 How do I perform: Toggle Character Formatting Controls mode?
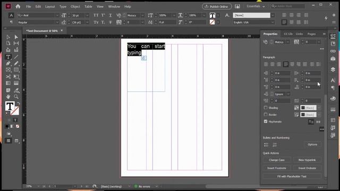click(11, 15)
